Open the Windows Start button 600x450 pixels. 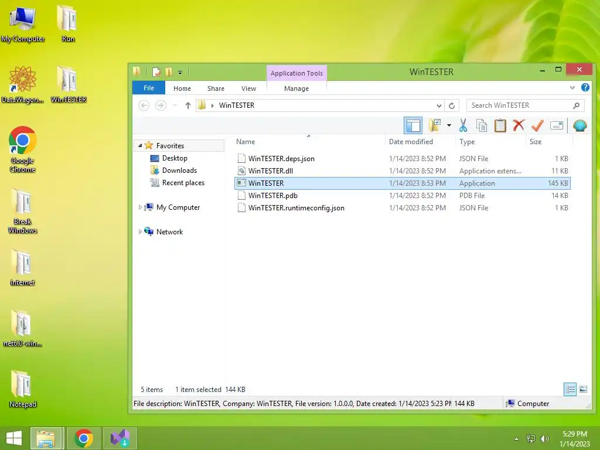click(14, 438)
